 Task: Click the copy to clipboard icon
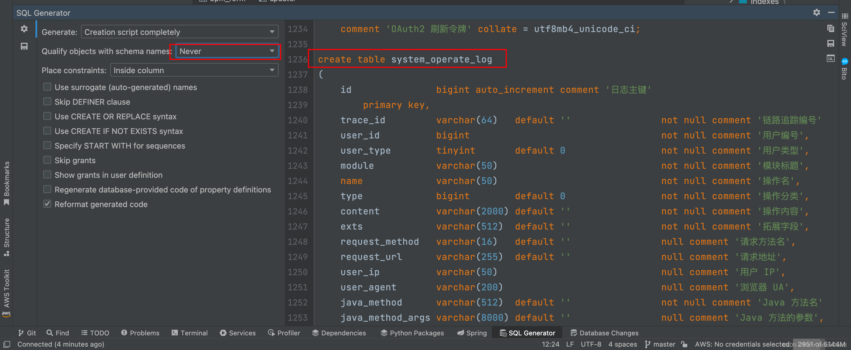830,29
